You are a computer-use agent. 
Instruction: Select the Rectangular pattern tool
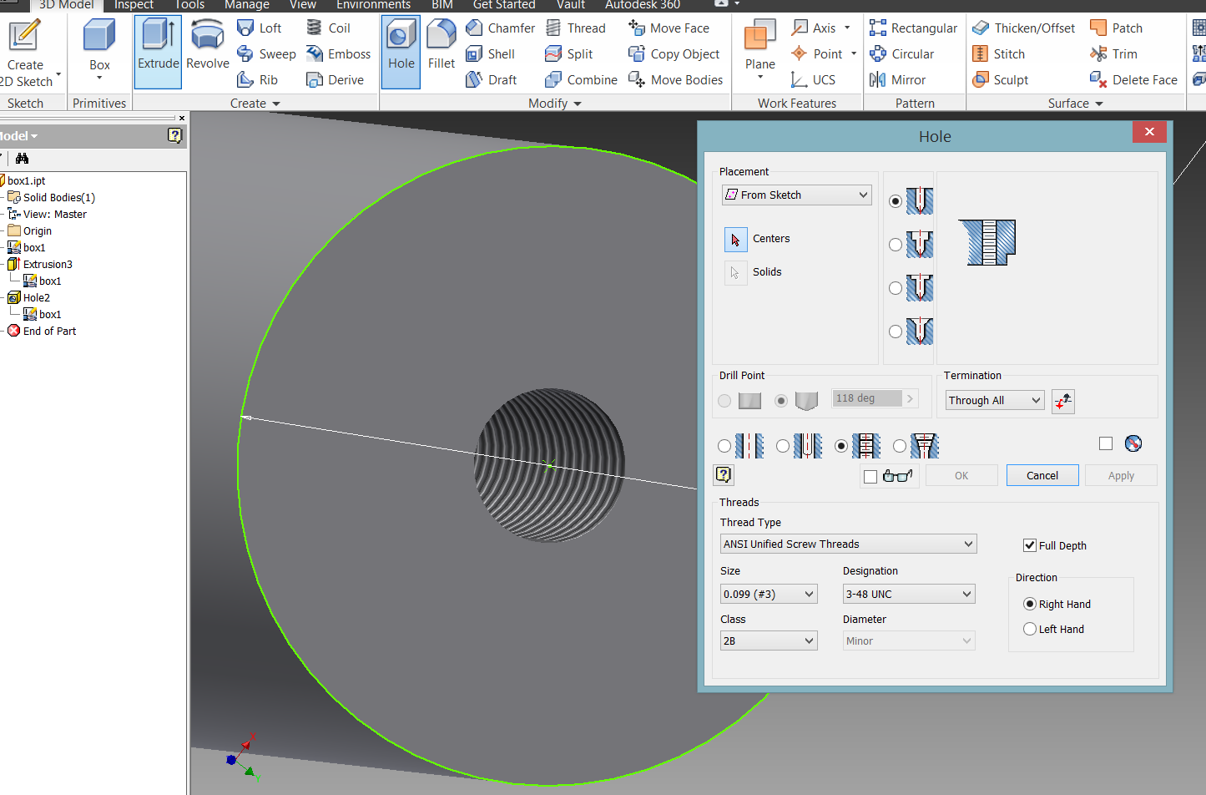pyautogui.click(x=913, y=28)
